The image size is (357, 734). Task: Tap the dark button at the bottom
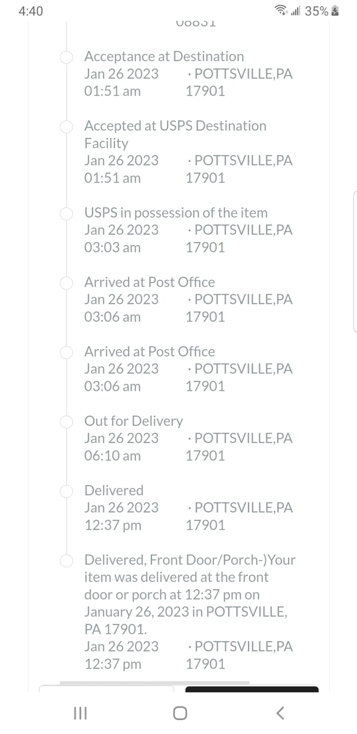pos(252,689)
